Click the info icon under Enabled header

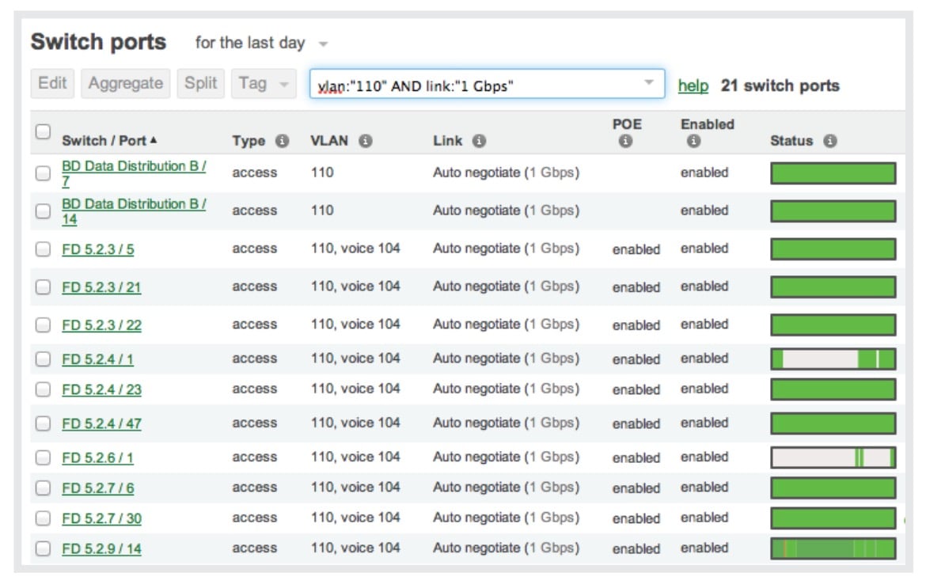[x=693, y=141]
